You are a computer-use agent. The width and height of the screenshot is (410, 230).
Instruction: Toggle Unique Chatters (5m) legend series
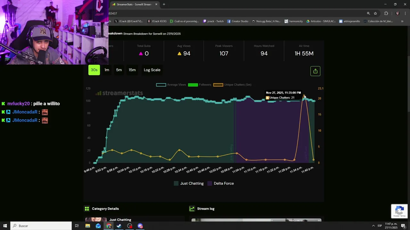[x=232, y=85]
